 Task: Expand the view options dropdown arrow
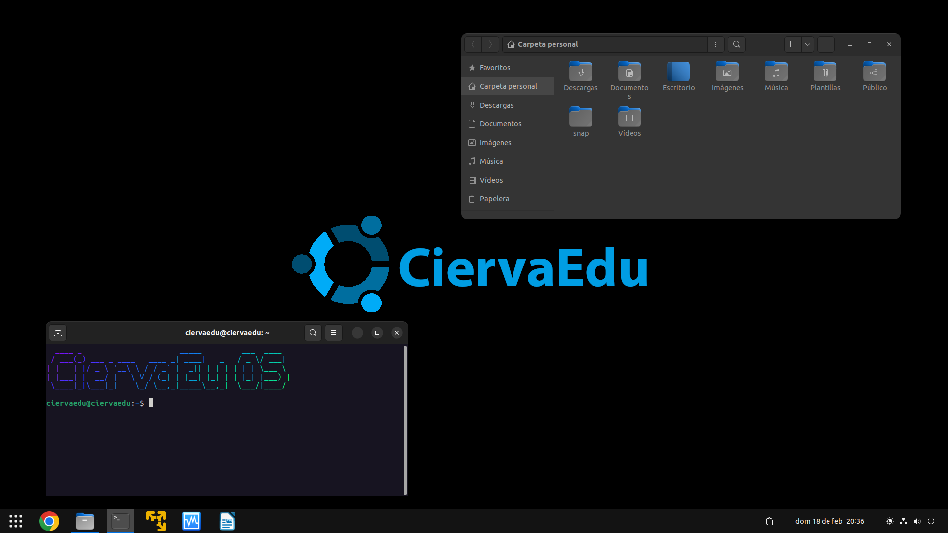[x=808, y=44]
